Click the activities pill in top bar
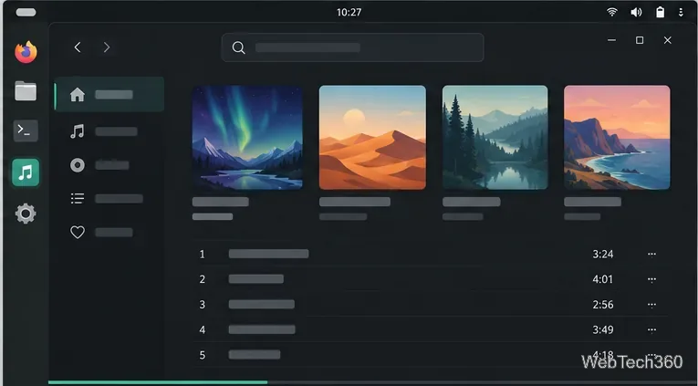Image resolution: width=698 pixels, height=386 pixels. tap(26, 12)
